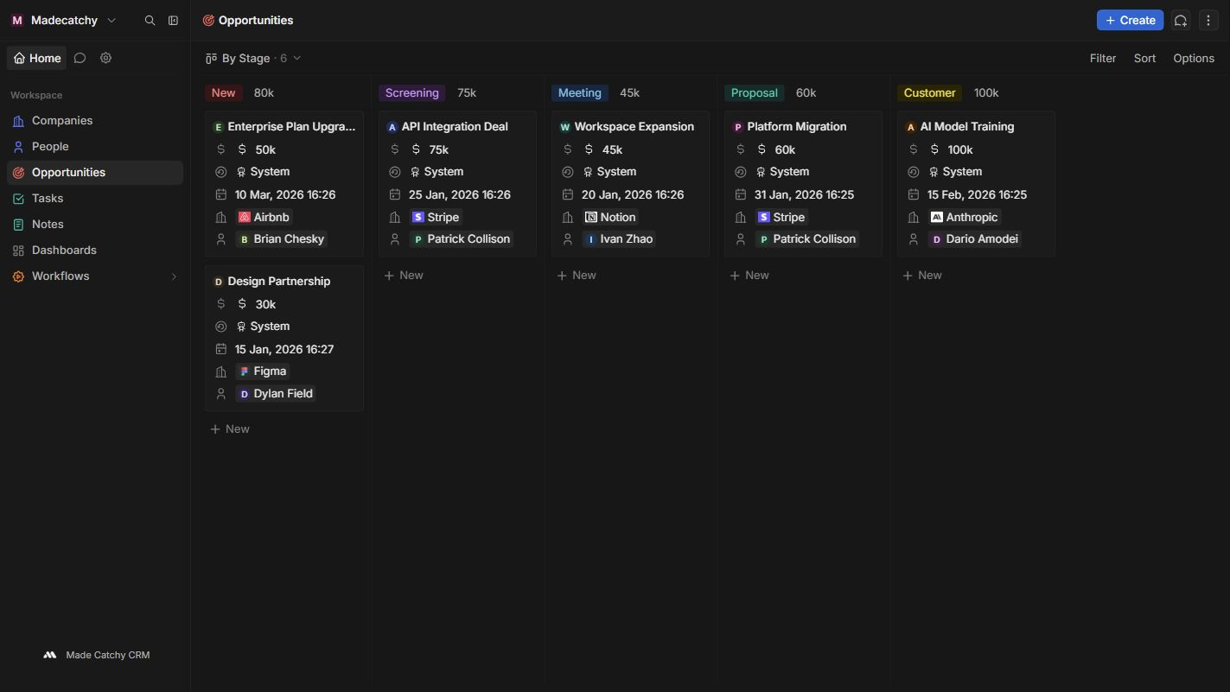Open Notes in the sidebar

coord(95,225)
